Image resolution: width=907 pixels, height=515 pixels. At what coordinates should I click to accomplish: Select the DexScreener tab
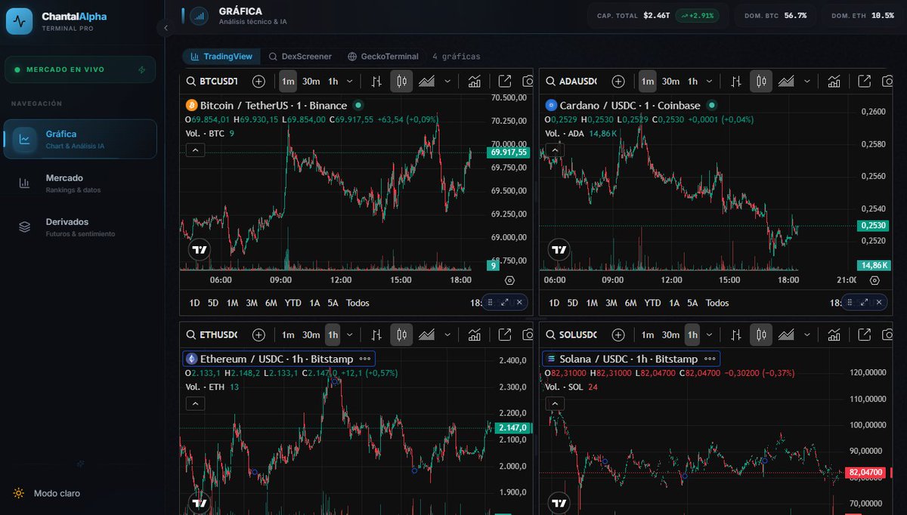point(300,57)
